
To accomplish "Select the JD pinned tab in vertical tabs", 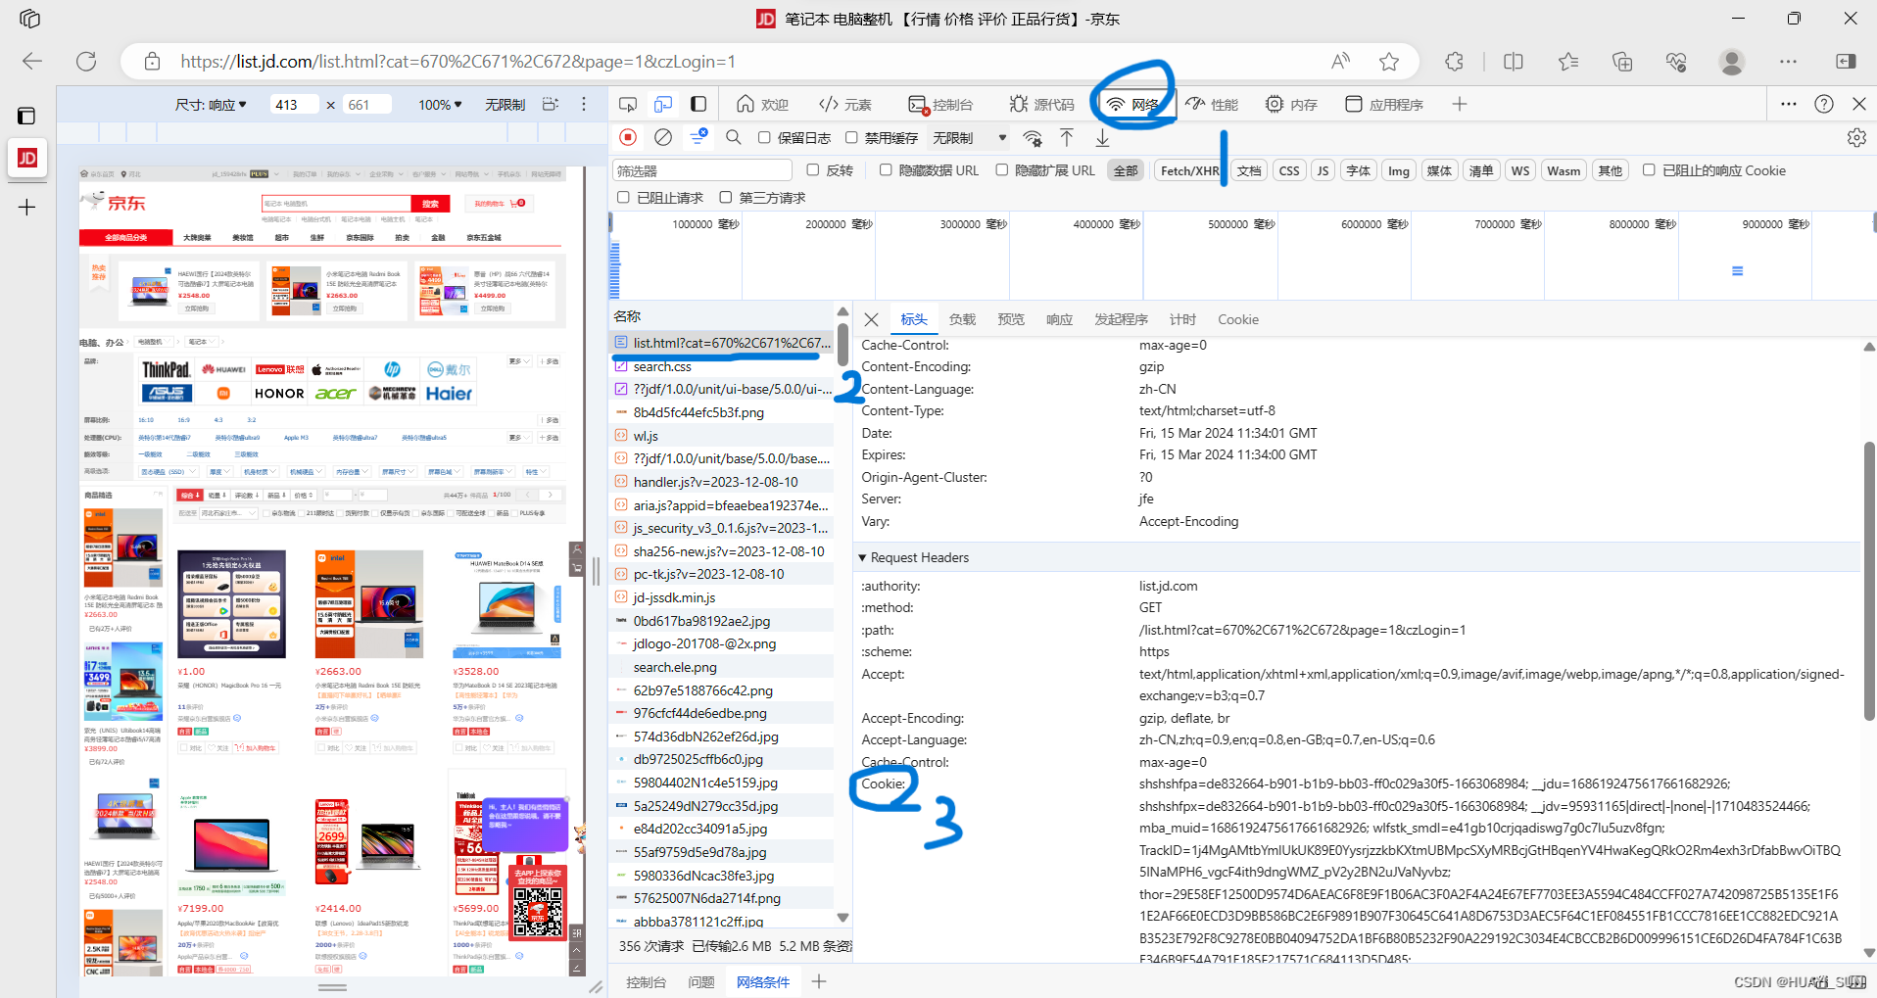I will pos(27,158).
